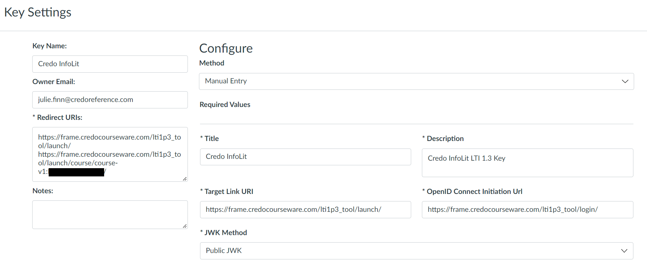Screen dimensions: 647x263
Task: Click the Target Link URI field
Action: click(x=305, y=210)
